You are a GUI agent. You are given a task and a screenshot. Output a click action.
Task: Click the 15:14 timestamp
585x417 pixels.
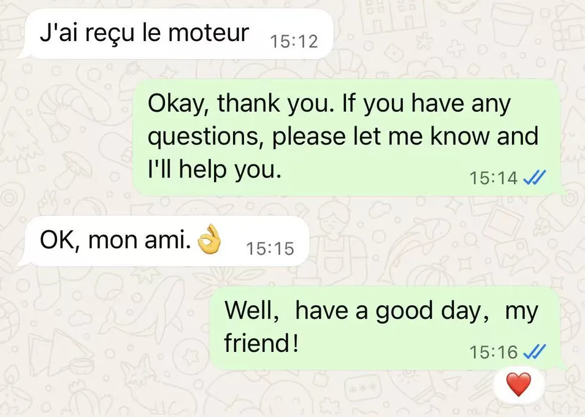(x=493, y=178)
